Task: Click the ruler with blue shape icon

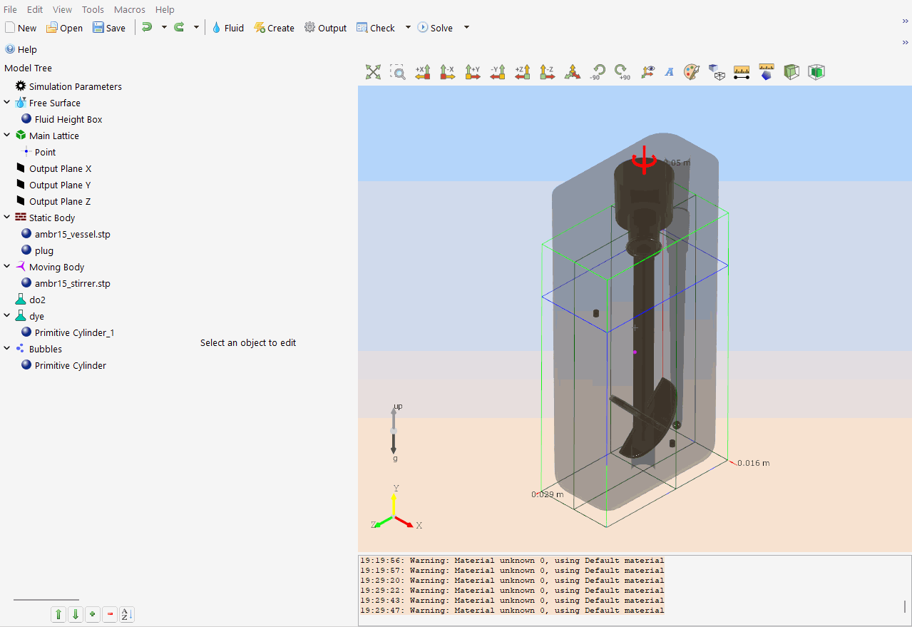Action: coord(767,71)
